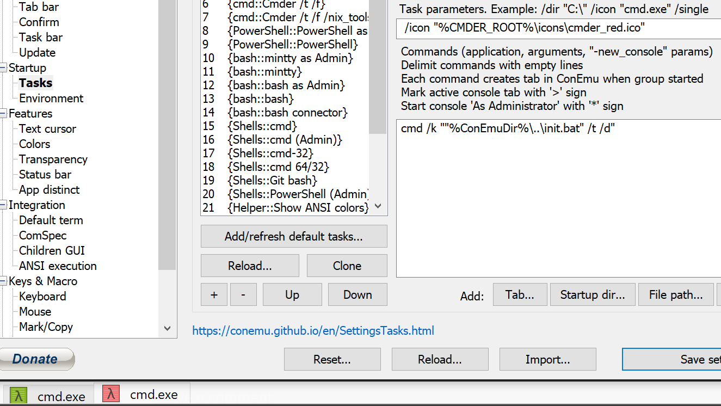The width and height of the screenshot is (721, 406).
Task: Open the SettingsTasks.html documentation link
Action: [x=313, y=330]
